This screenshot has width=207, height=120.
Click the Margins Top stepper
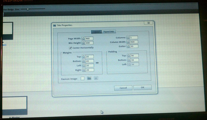click(x=84, y=57)
